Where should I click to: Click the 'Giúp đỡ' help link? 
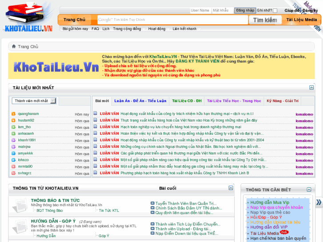pos(292,11)
